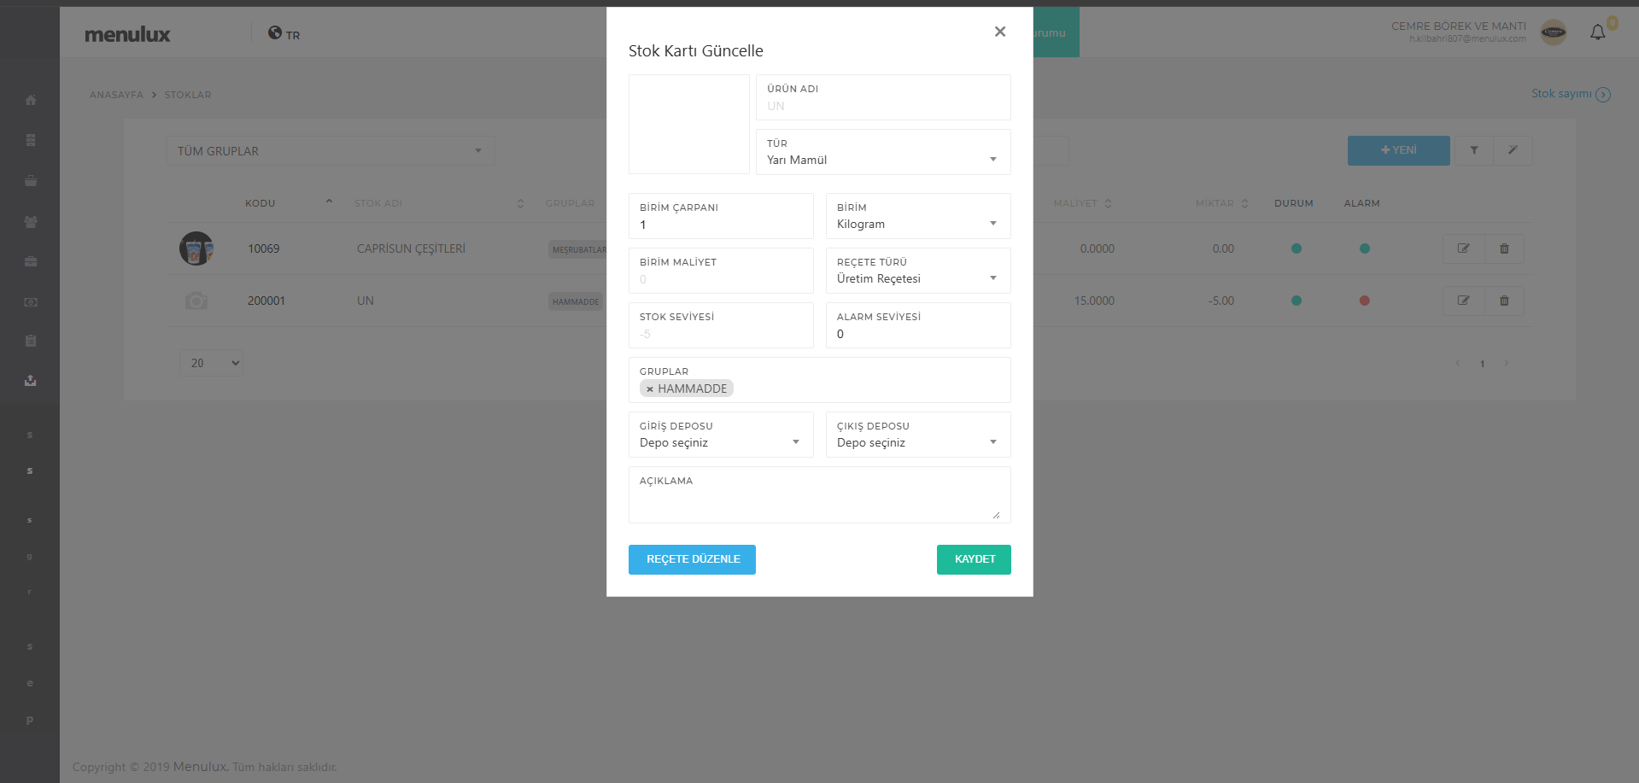Edit the CAPRİSUN ÇEŞİTLERİ row
1639x783 pixels.
(x=1464, y=248)
